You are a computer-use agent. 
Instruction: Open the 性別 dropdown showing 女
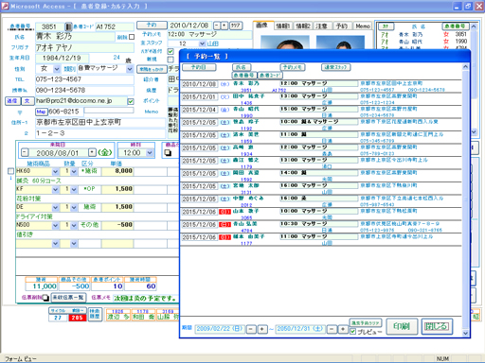click(56, 69)
